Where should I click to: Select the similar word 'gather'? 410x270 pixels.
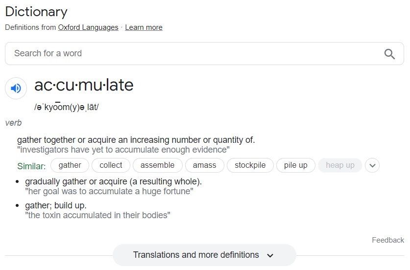[70, 165]
